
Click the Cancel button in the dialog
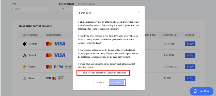click(101, 82)
